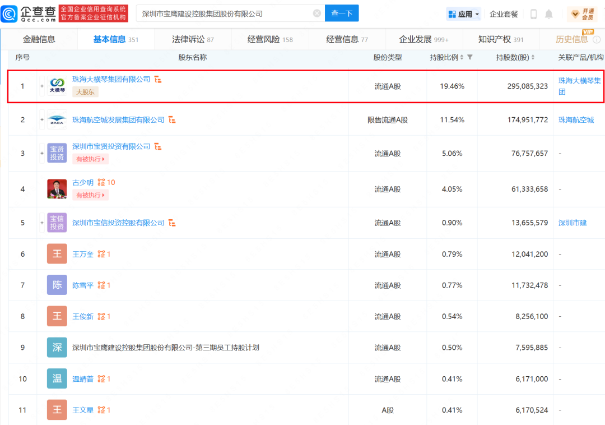Click equity structure icon beside 珠海航空城发展集团有限公司
The height and width of the screenshot is (425, 605).
(x=173, y=120)
